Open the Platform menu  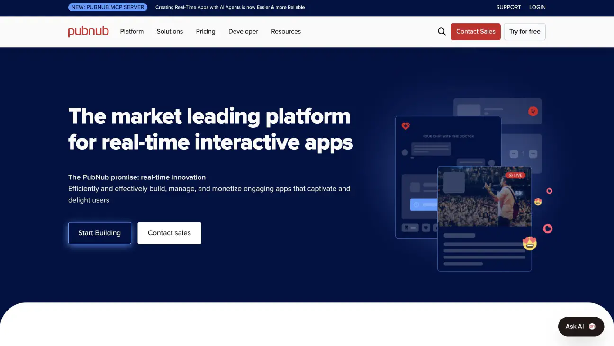132,32
